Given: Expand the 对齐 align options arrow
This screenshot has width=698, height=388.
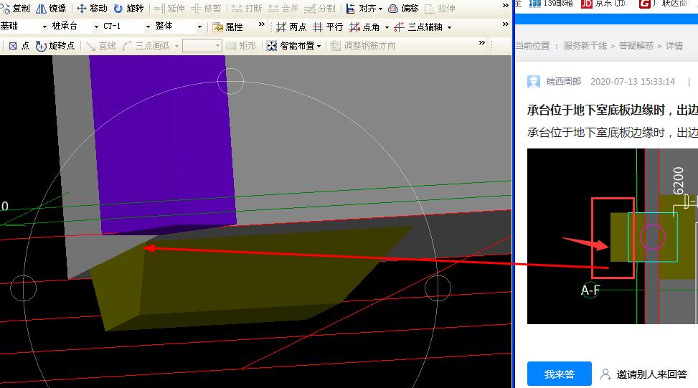Looking at the screenshot, I should [x=381, y=9].
